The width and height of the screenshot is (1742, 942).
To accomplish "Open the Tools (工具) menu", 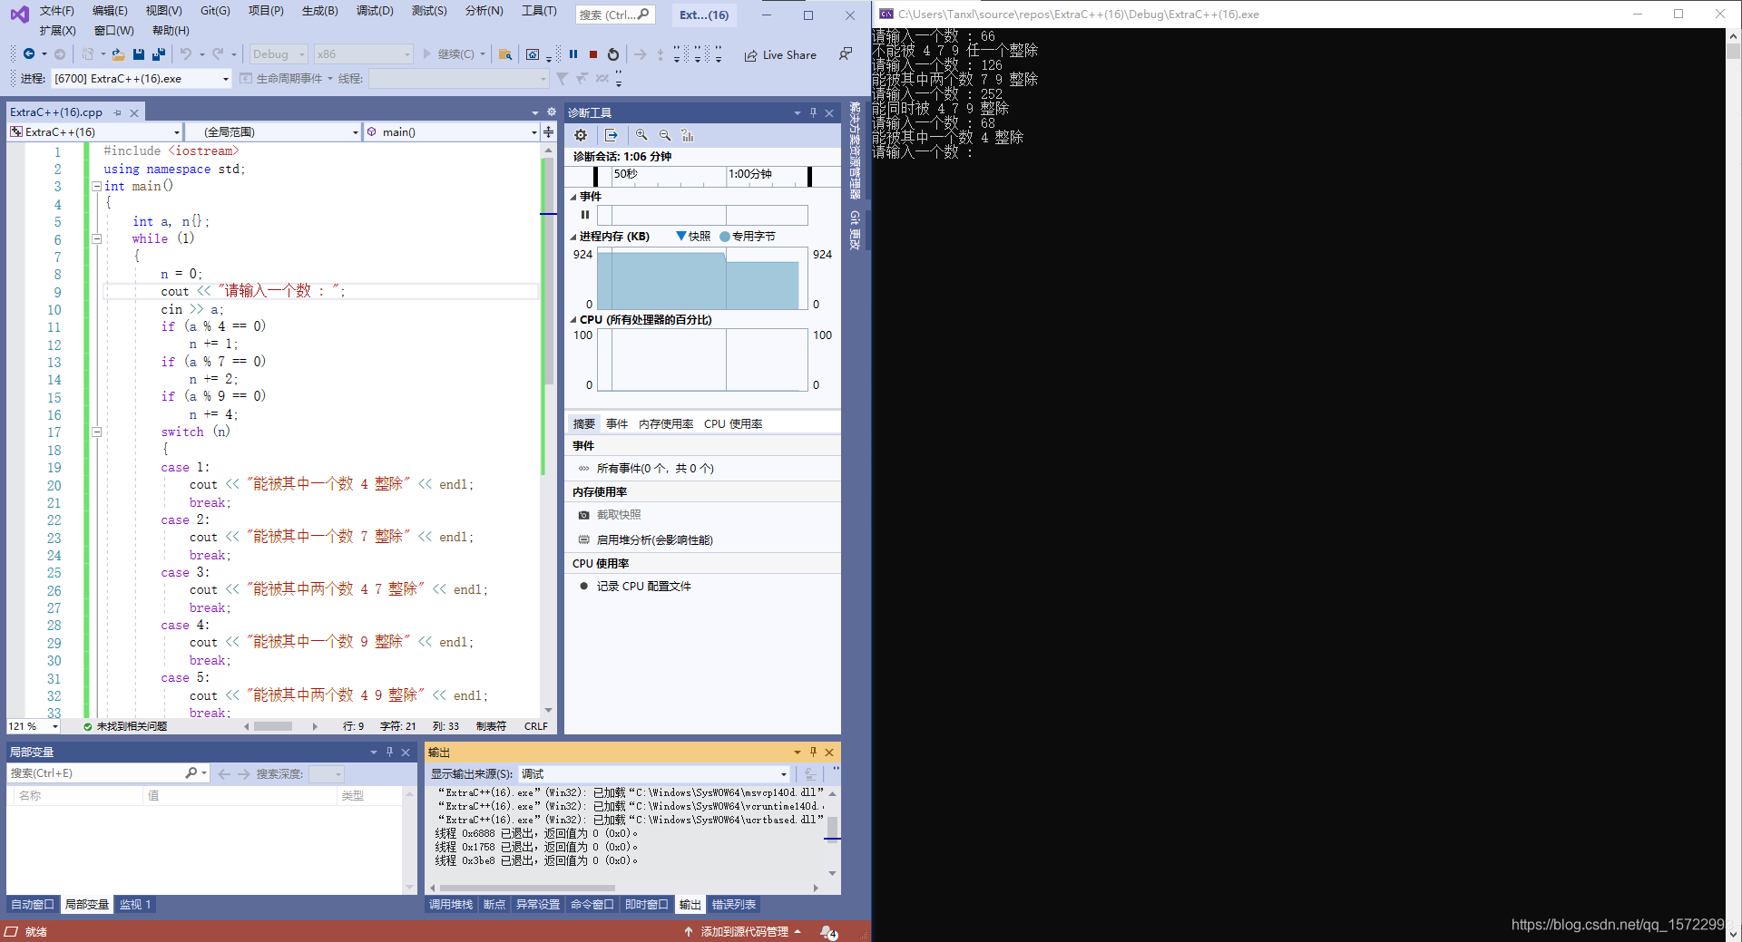I will [x=539, y=11].
